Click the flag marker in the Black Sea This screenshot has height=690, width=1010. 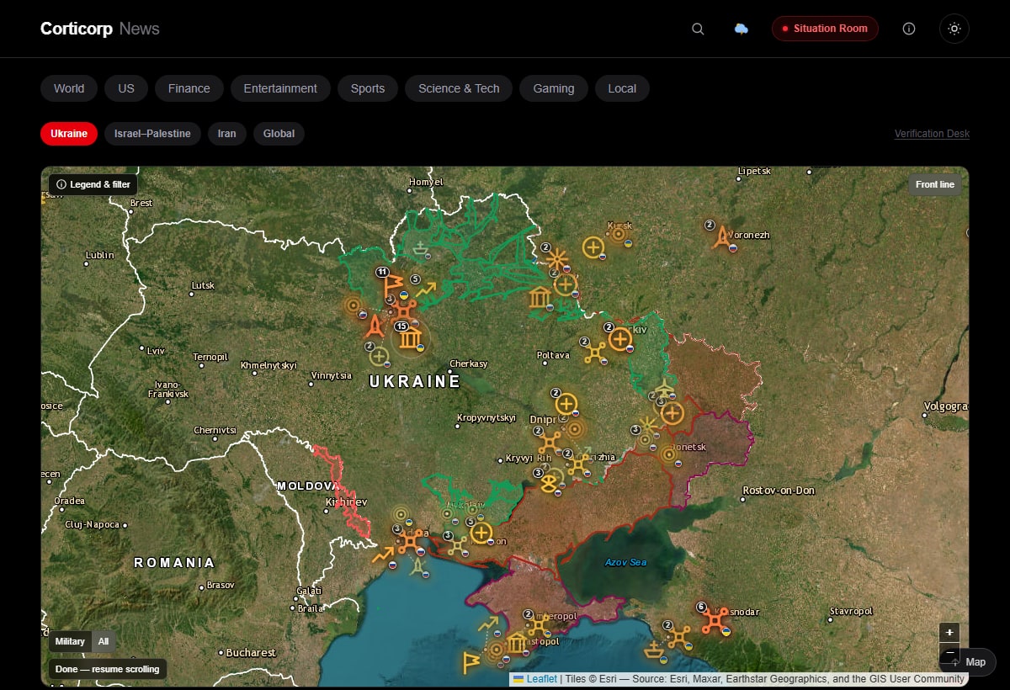point(470,662)
